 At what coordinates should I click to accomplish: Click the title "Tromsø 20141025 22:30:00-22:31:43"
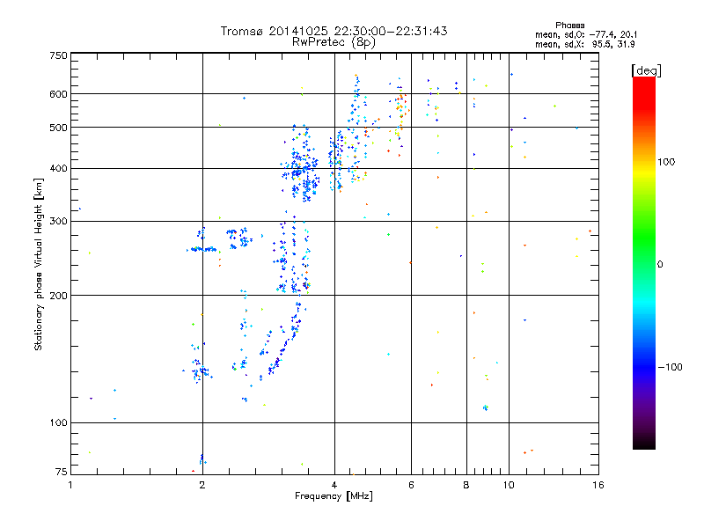click(x=334, y=31)
